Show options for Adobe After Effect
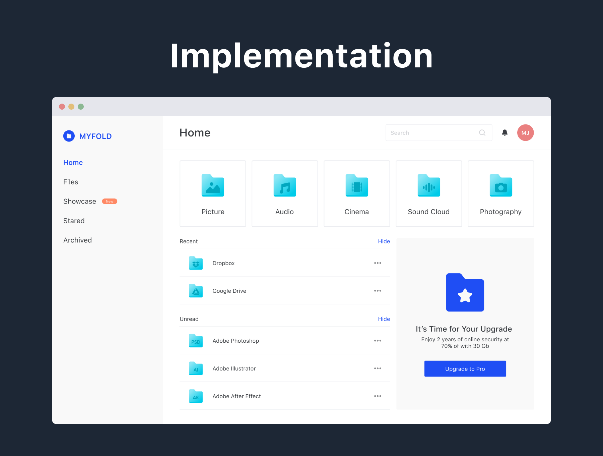Viewport: 603px width, 456px height. 378,396
